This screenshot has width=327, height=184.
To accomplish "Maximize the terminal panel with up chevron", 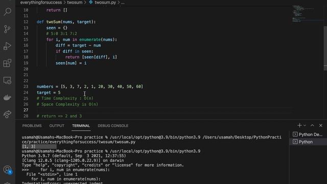I will point(312,125).
